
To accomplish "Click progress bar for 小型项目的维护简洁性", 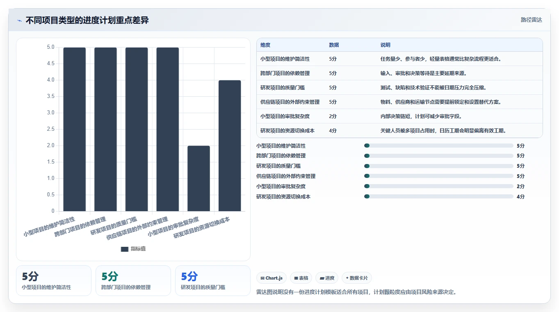I will 438,146.
